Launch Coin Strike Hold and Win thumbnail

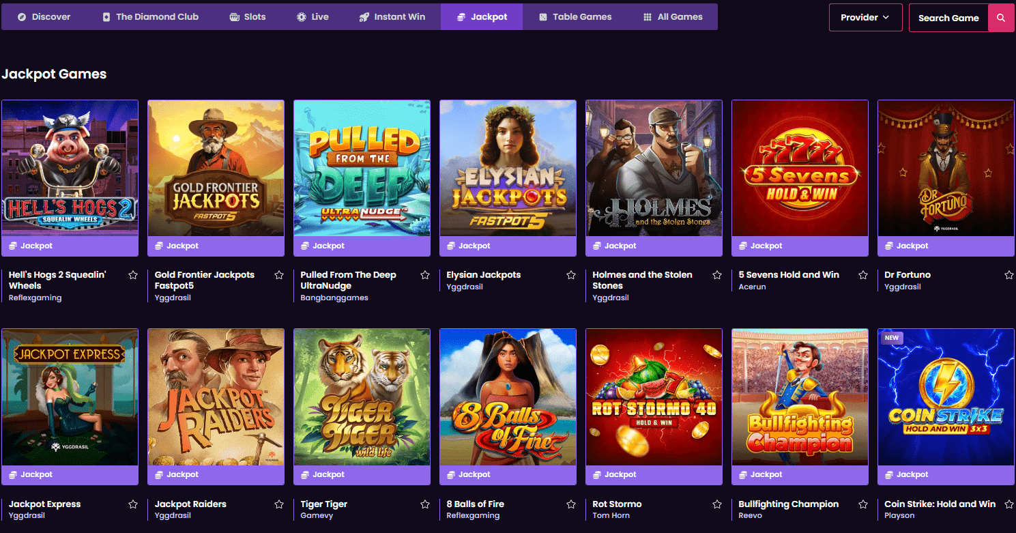coord(946,397)
